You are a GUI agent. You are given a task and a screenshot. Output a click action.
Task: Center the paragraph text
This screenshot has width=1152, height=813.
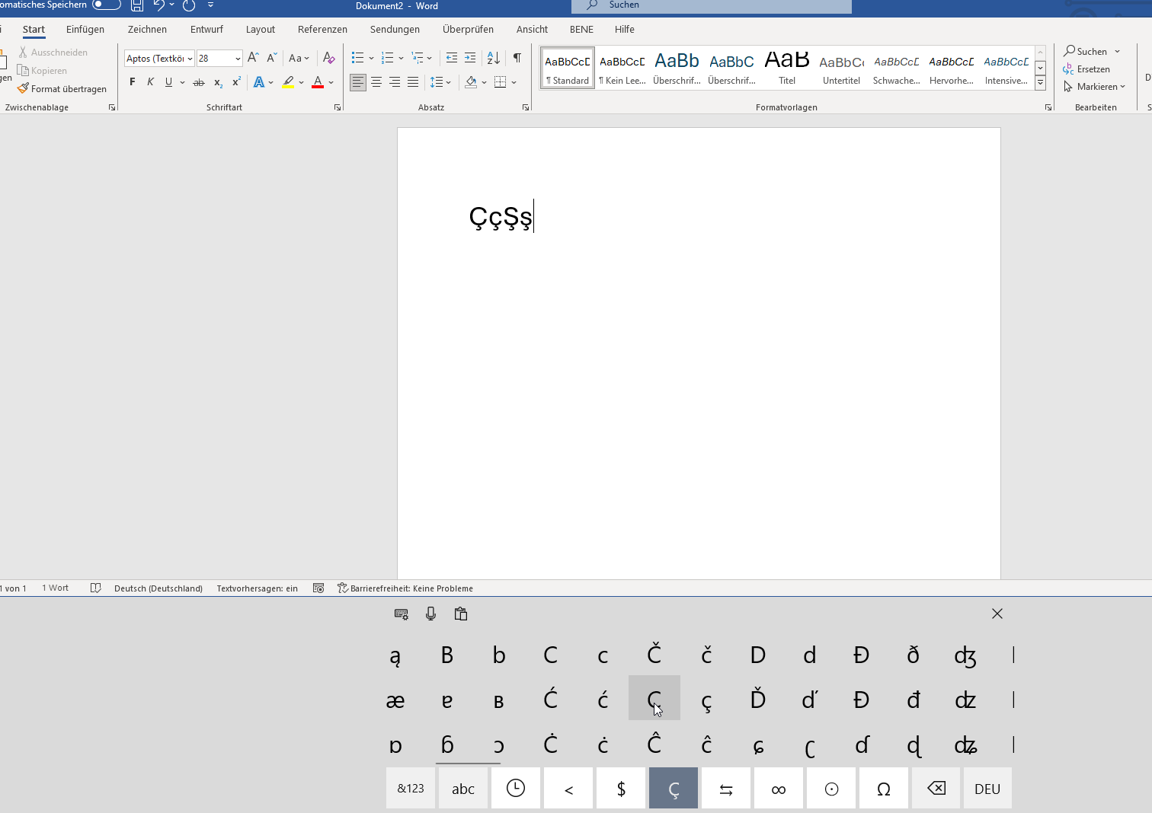click(x=376, y=82)
